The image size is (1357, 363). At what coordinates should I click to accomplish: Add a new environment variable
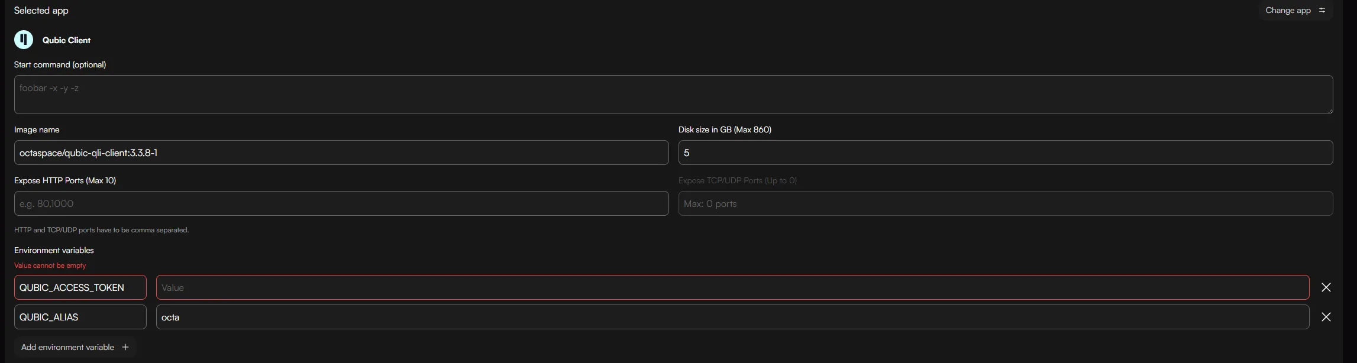75,347
